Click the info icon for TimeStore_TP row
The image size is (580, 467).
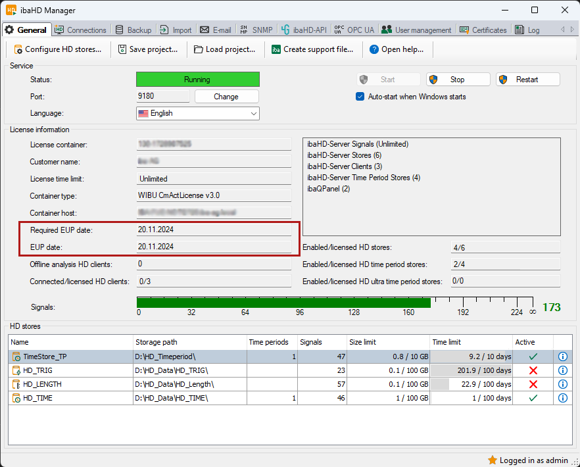coord(562,356)
